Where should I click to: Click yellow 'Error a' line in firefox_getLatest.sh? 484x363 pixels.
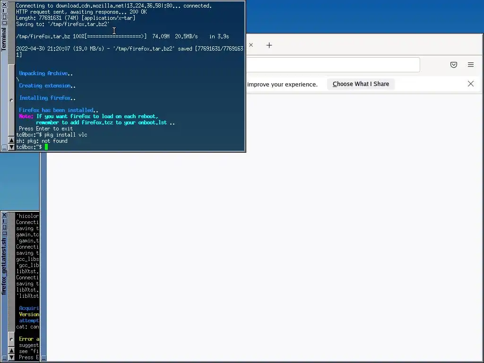pos(29,339)
